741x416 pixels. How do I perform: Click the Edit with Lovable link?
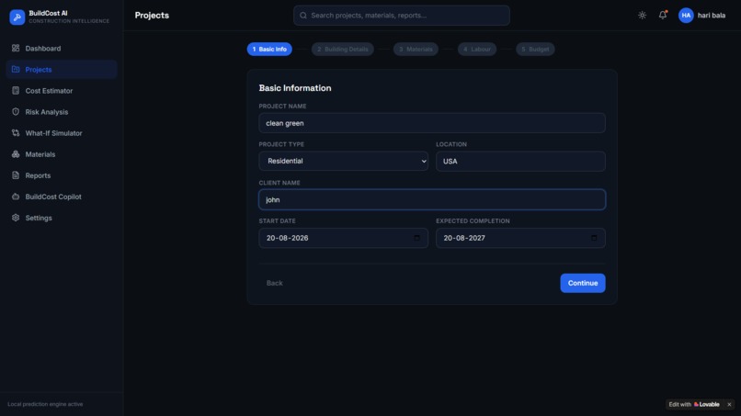click(x=694, y=404)
